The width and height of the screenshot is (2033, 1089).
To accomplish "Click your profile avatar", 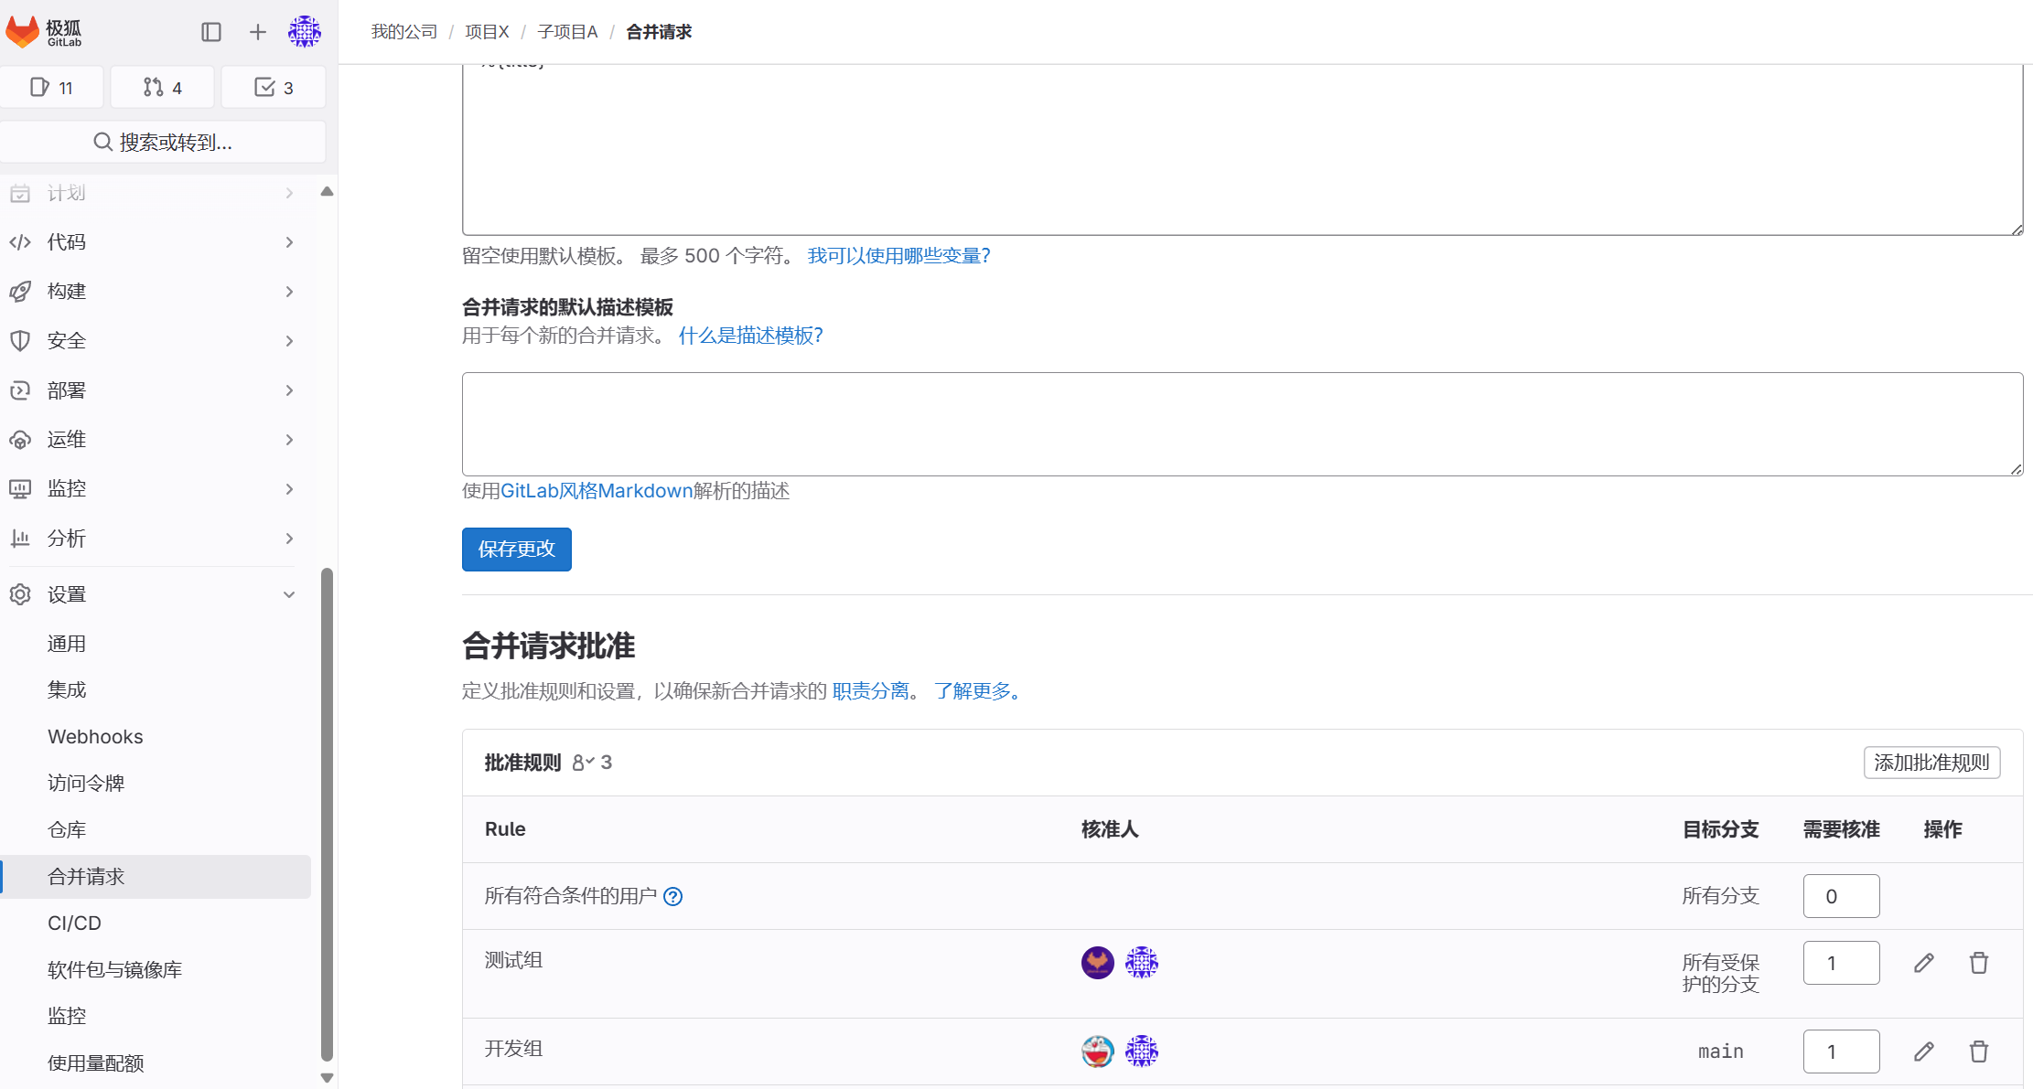I will coord(305,31).
